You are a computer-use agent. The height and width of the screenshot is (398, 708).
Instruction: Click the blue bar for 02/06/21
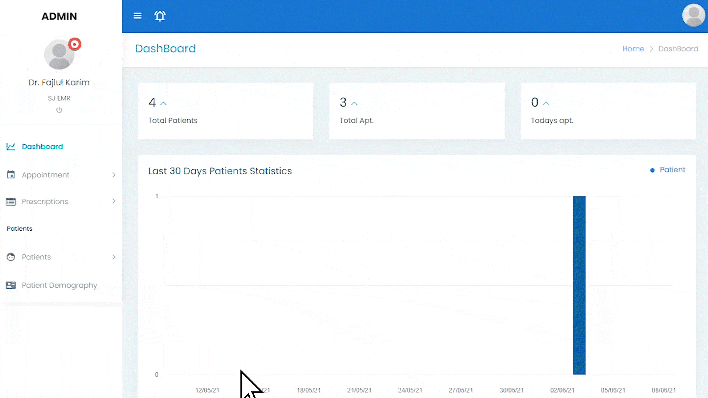point(579,285)
